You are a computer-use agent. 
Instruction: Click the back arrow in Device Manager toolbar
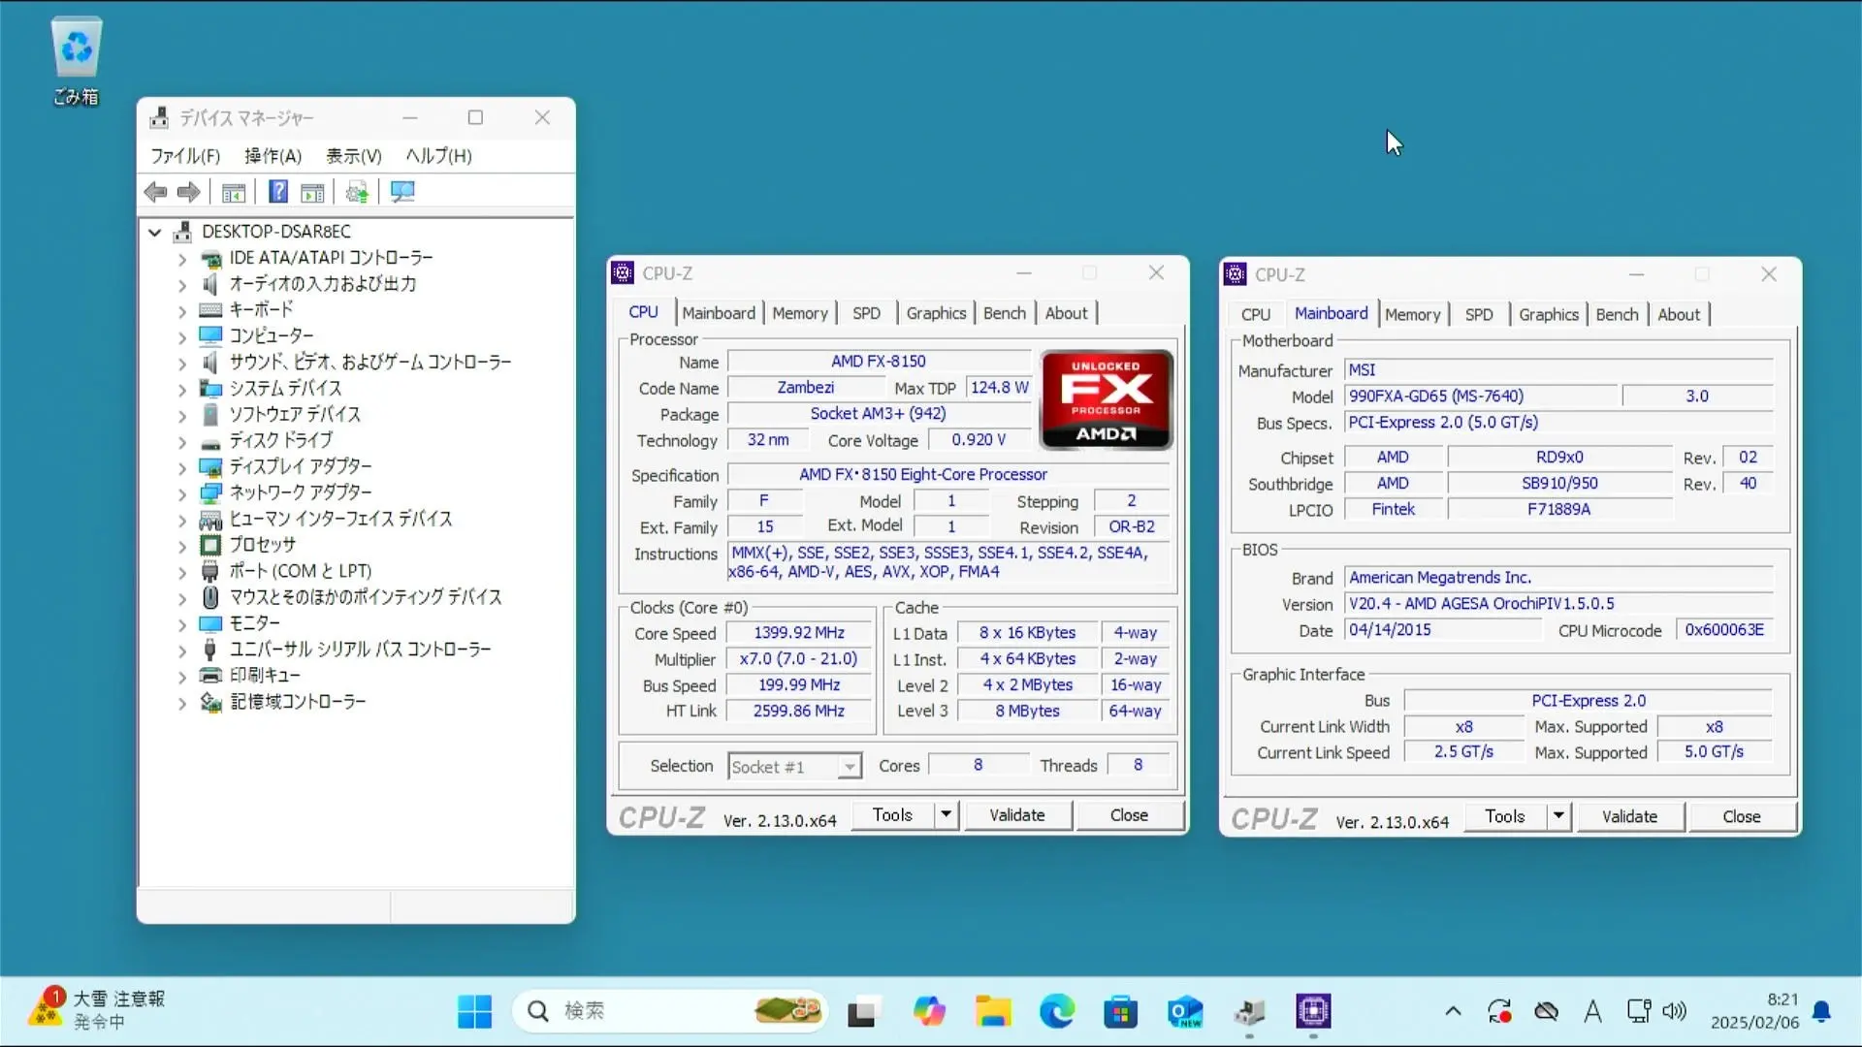155,192
